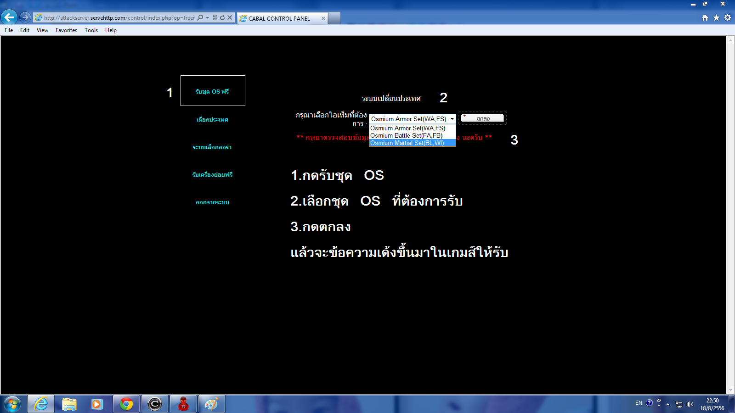The image size is (735, 413).
Task: Open the File menu
Action: click(x=9, y=30)
